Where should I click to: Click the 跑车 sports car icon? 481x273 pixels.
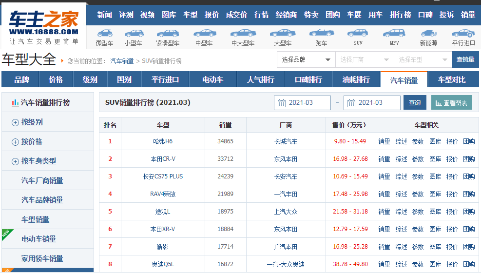coord(322,33)
